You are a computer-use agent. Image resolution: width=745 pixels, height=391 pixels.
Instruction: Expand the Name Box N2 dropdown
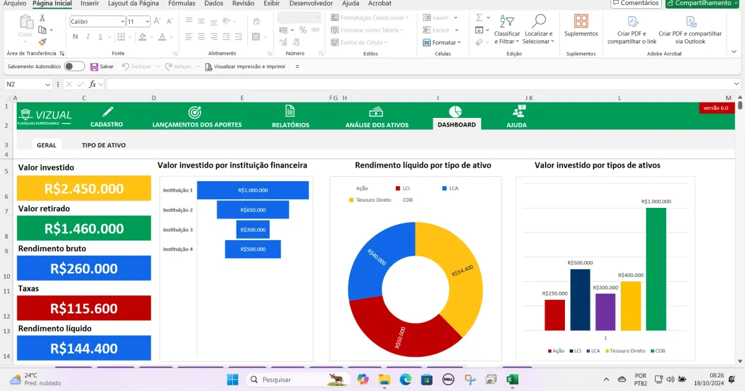coord(48,84)
